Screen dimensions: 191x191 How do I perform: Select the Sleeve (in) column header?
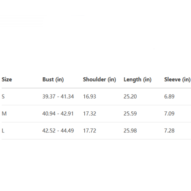[x=177, y=80]
